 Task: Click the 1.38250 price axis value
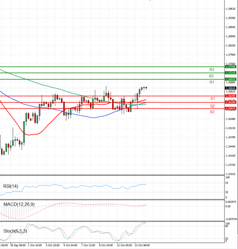230,46
